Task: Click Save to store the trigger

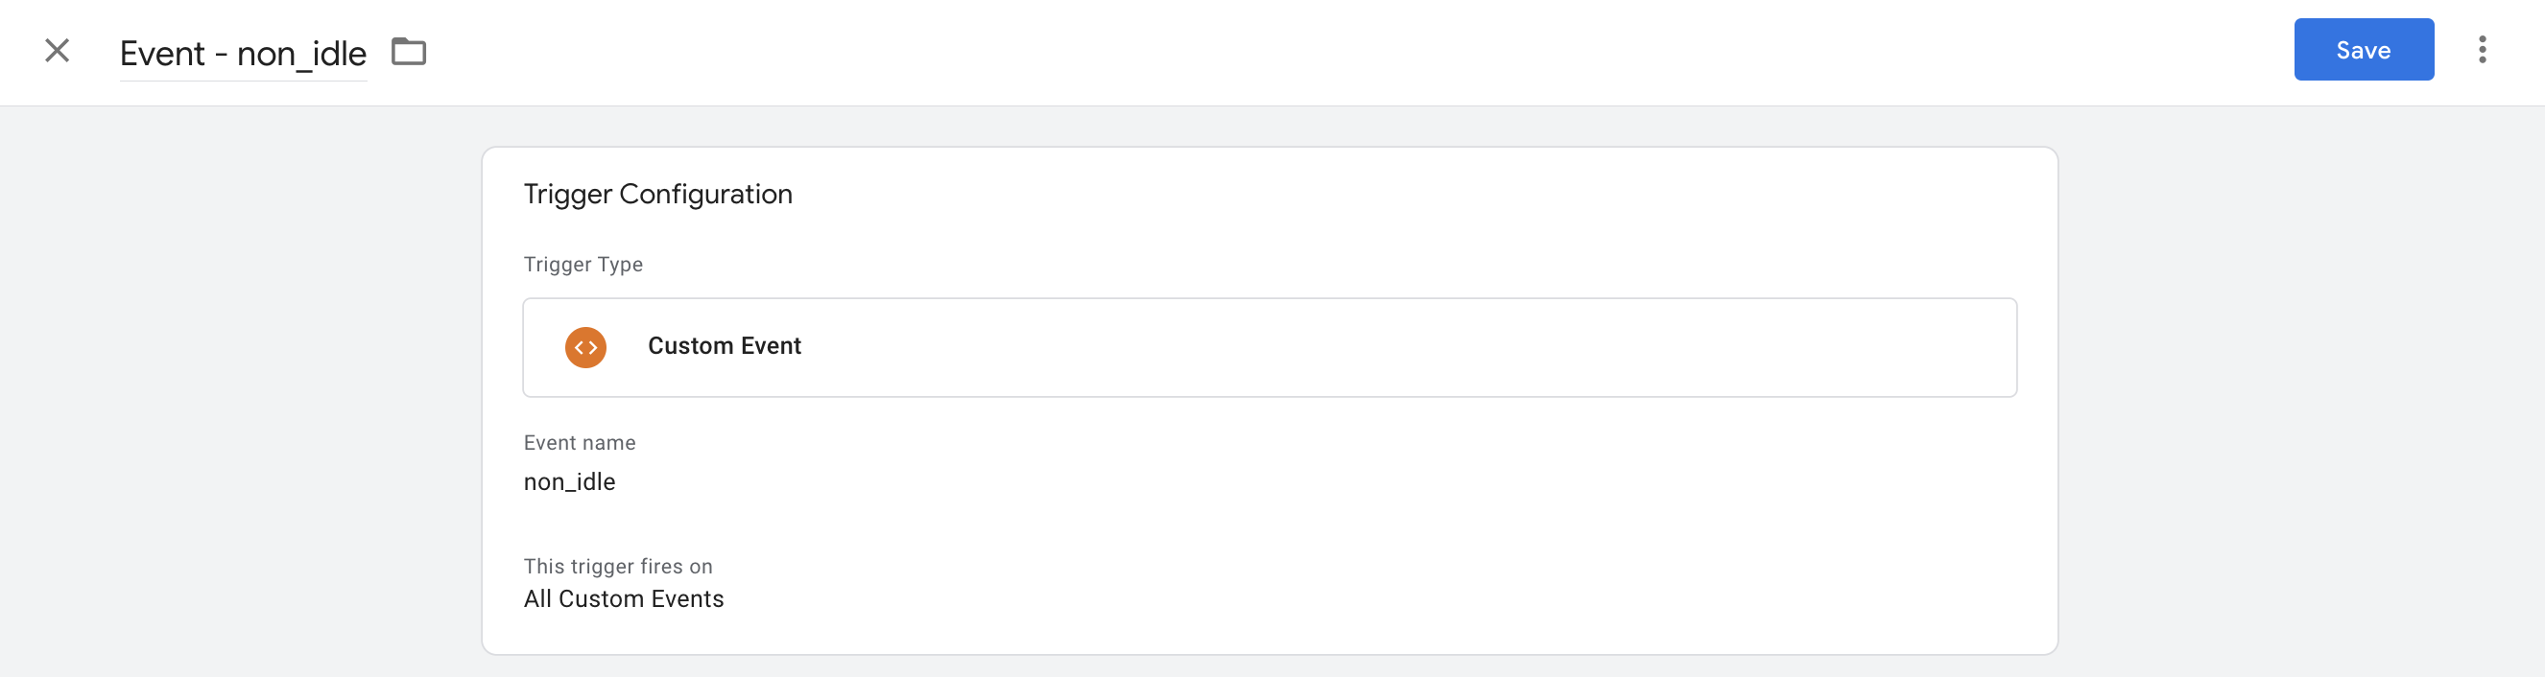Action: pos(2364,49)
